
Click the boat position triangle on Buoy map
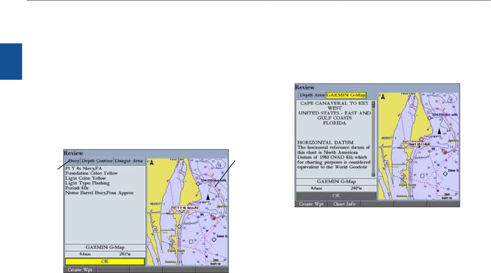click(x=208, y=197)
